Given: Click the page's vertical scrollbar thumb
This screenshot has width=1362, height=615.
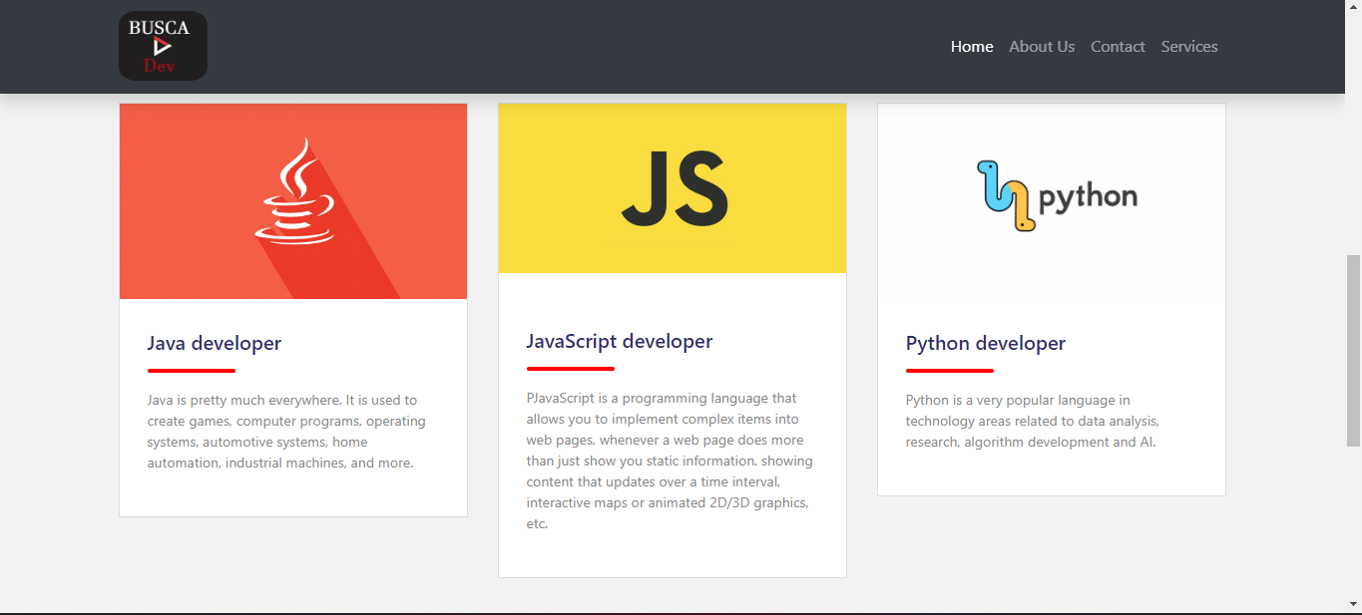Looking at the screenshot, I should tap(1353, 350).
